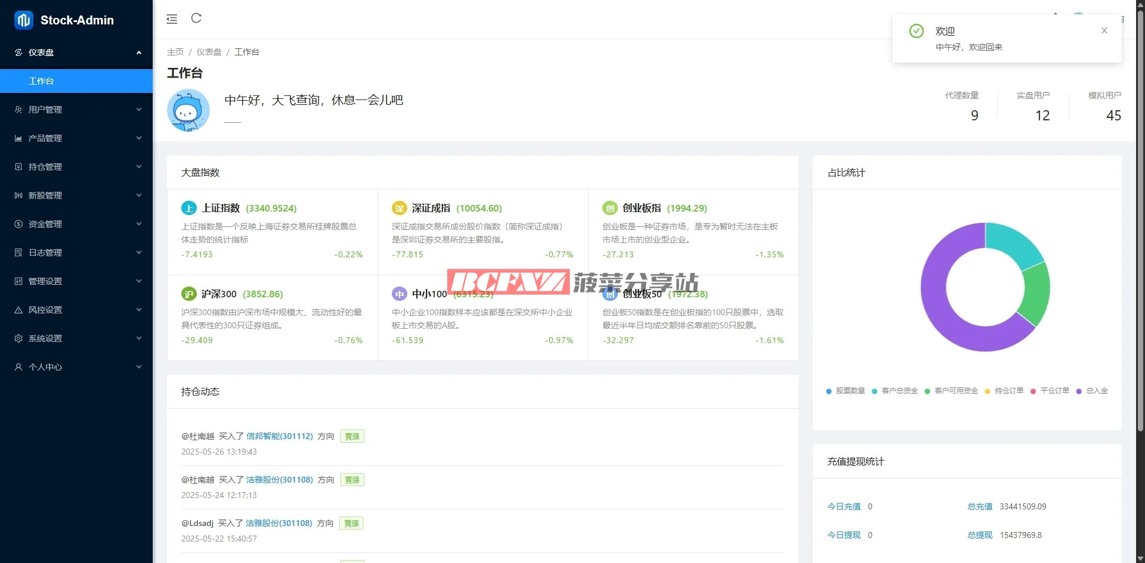The image size is (1145, 563).
Task: Click the green 创业板指 index icon
Action: [x=609, y=208]
